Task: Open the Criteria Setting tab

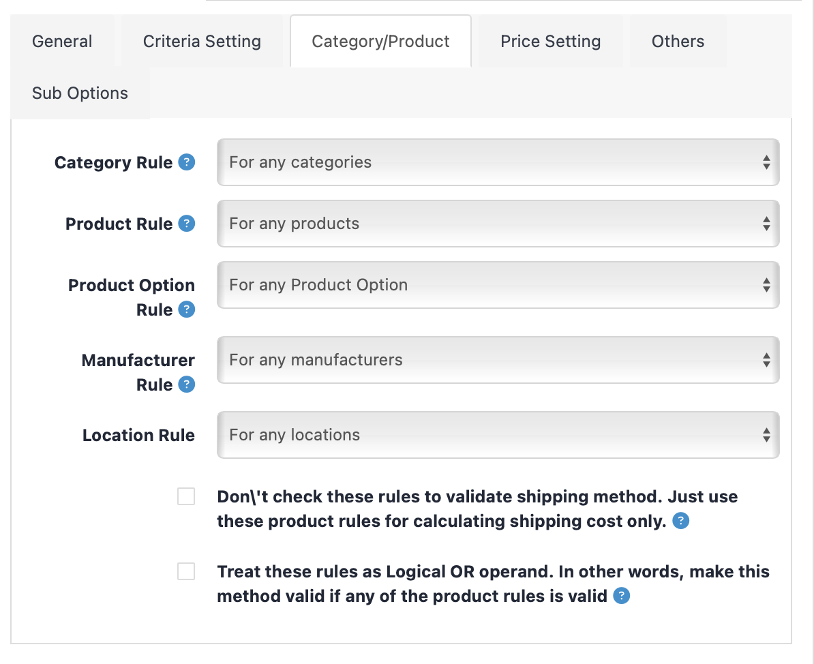Action: [202, 42]
